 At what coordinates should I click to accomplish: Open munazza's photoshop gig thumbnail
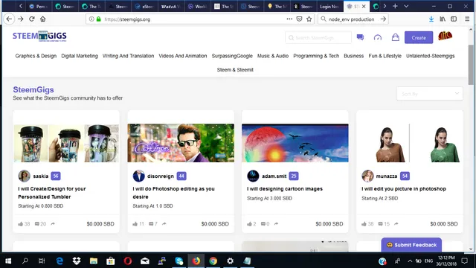410,143
